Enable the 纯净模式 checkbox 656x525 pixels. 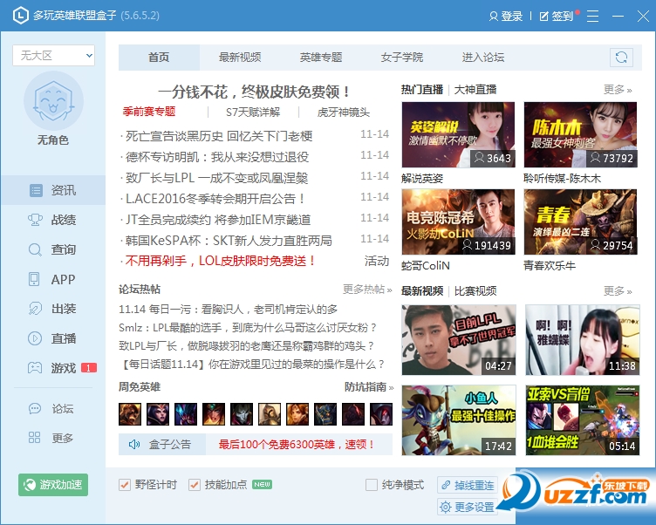[x=371, y=485]
